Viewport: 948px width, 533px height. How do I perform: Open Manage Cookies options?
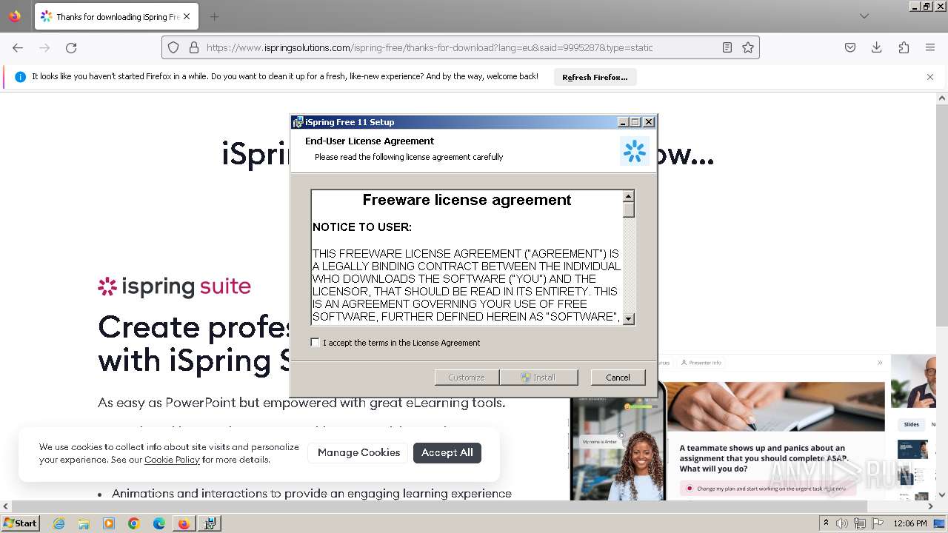[x=358, y=452]
